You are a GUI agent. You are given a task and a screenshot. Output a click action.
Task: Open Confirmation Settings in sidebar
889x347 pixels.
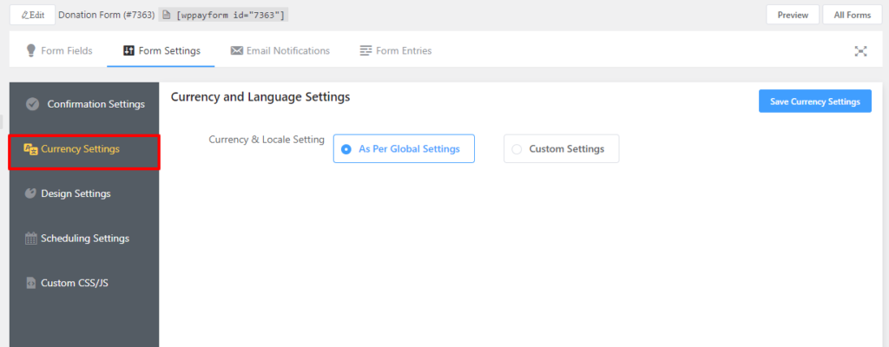[x=84, y=104]
